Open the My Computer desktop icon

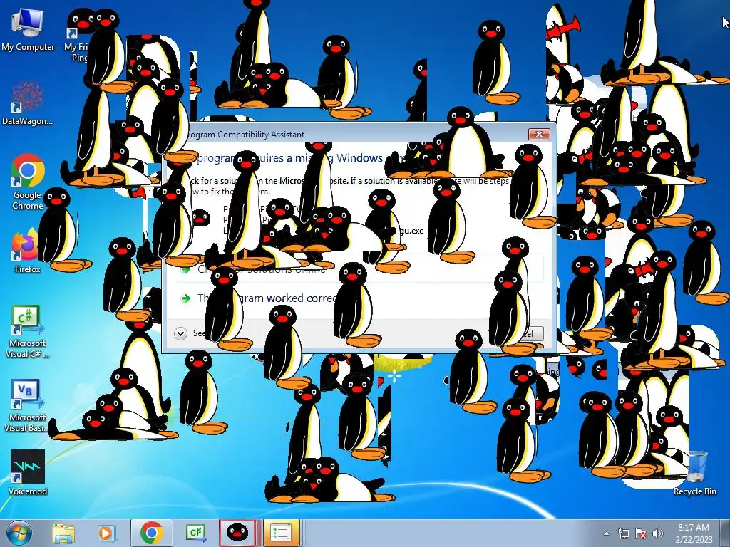point(28,30)
